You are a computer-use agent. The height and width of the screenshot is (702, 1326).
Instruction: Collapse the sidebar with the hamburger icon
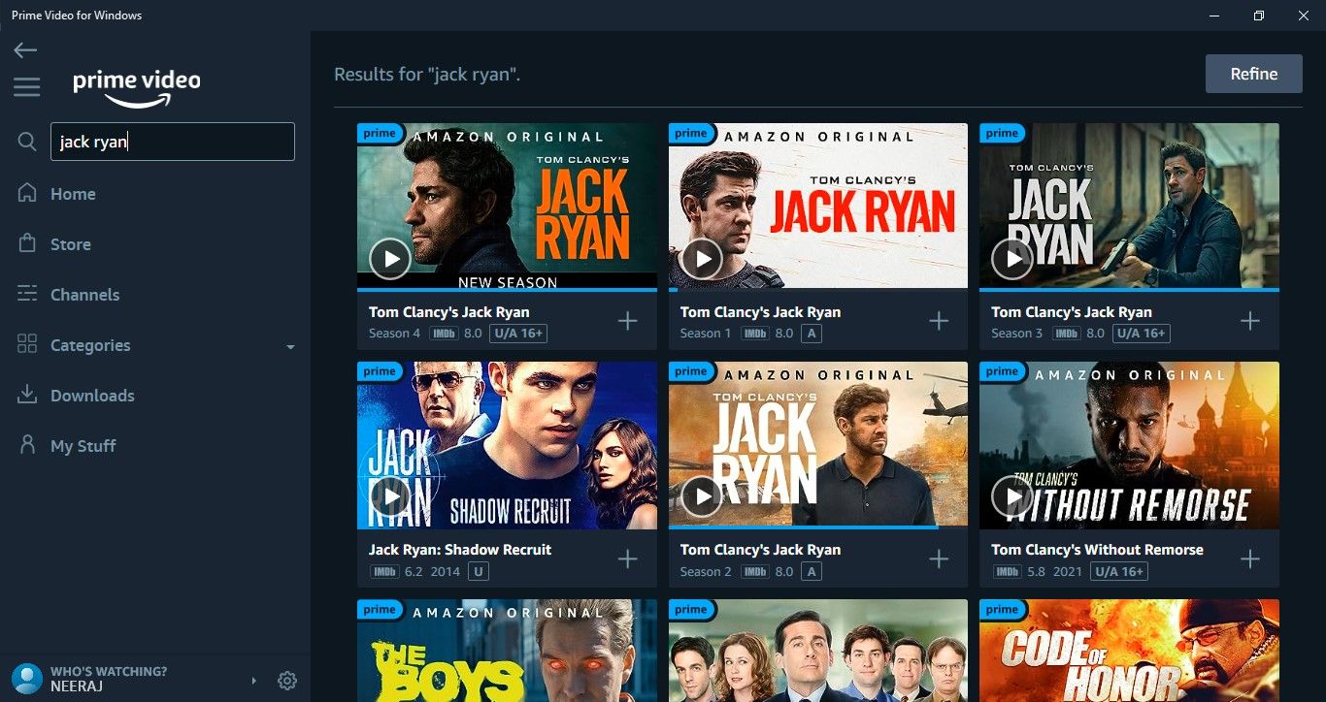click(x=27, y=87)
